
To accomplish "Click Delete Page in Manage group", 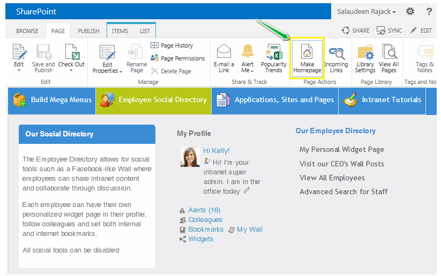I will click(171, 71).
